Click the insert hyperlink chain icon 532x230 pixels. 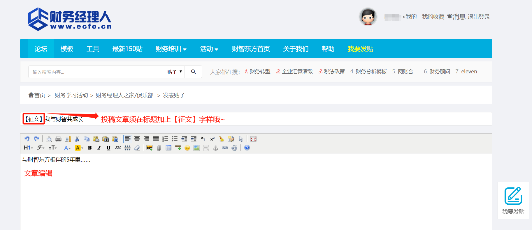(x=225, y=148)
